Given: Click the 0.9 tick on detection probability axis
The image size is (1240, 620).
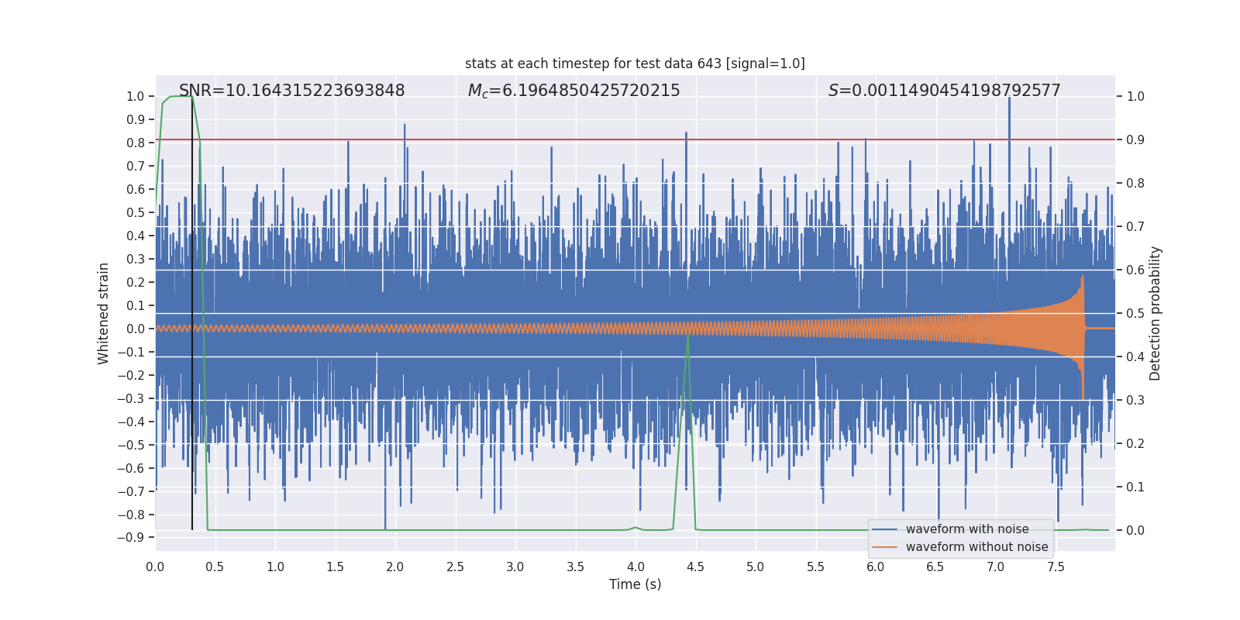Looking at the screenshot, I should pos(1135,140).
